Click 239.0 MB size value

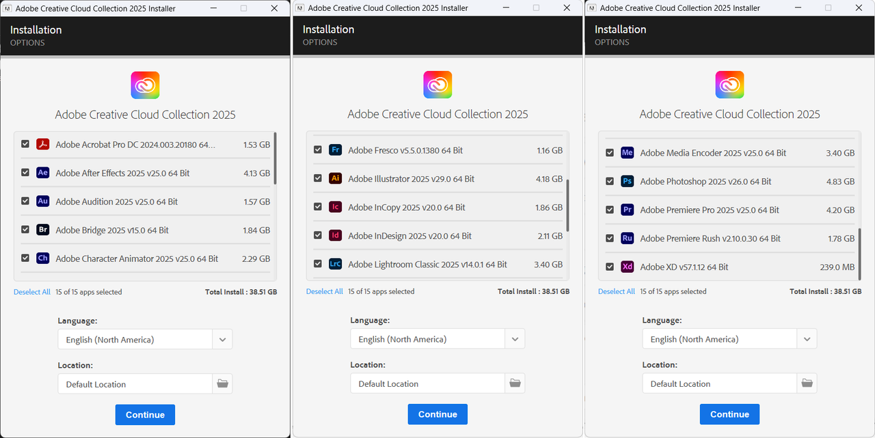837,267
